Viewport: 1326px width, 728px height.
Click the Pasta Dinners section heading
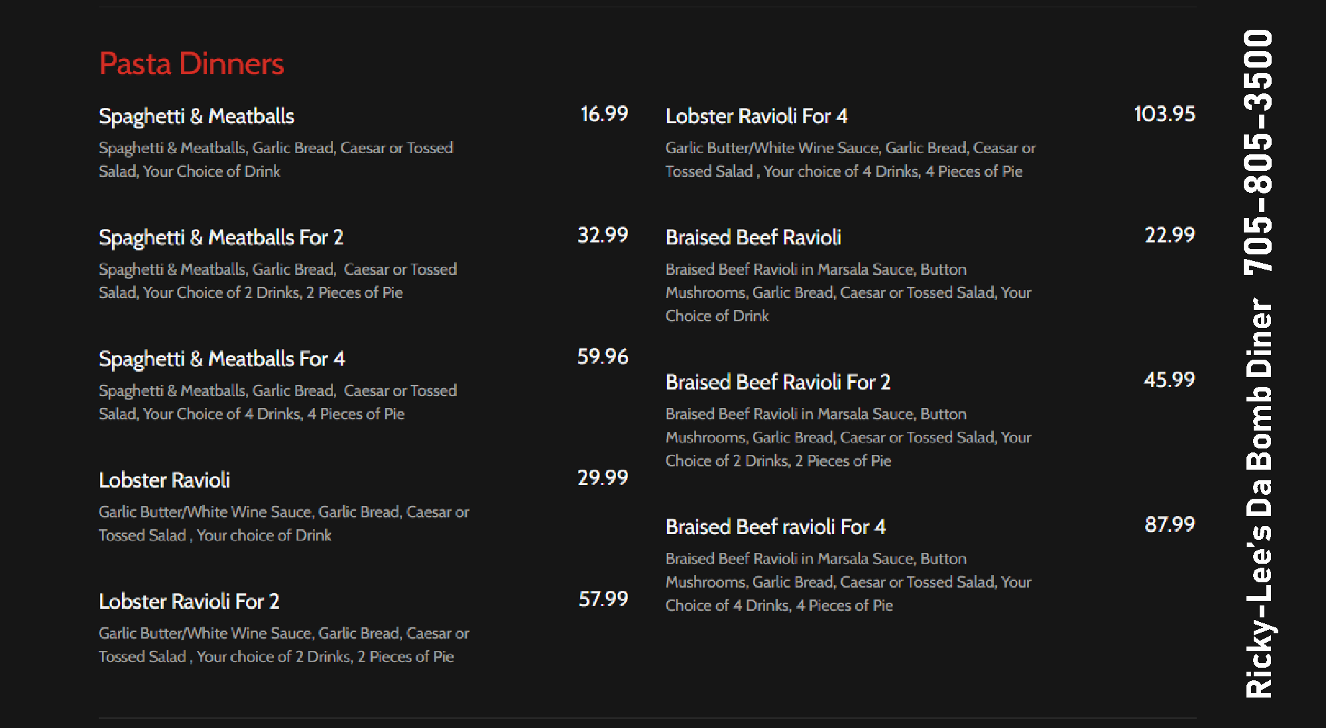point(191,64)
